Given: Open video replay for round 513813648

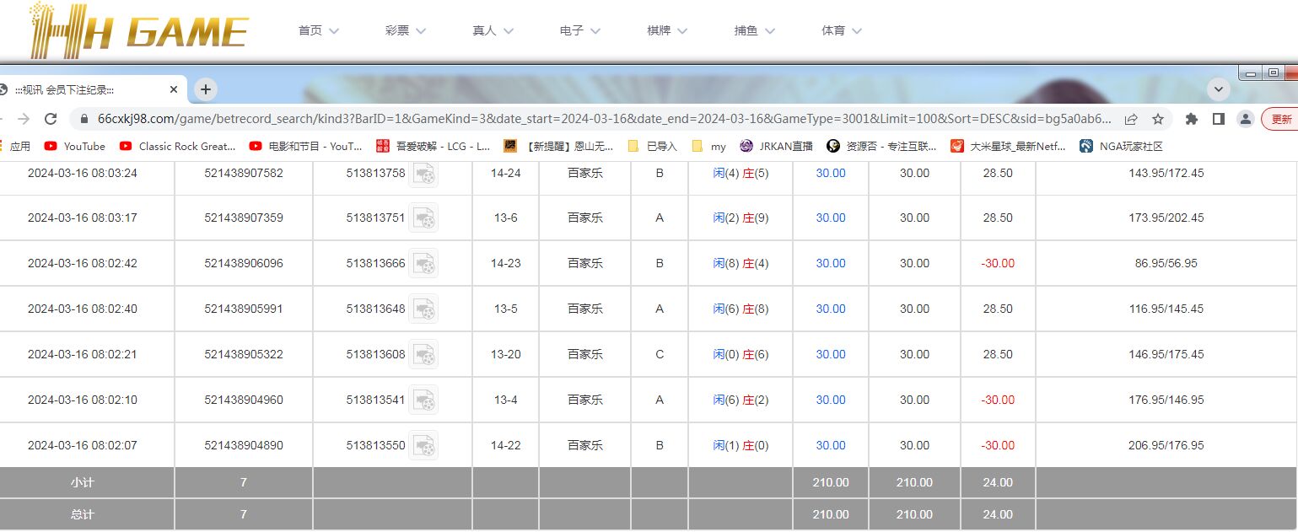Looking at the screenshot, I should click(x=423, y=309).
